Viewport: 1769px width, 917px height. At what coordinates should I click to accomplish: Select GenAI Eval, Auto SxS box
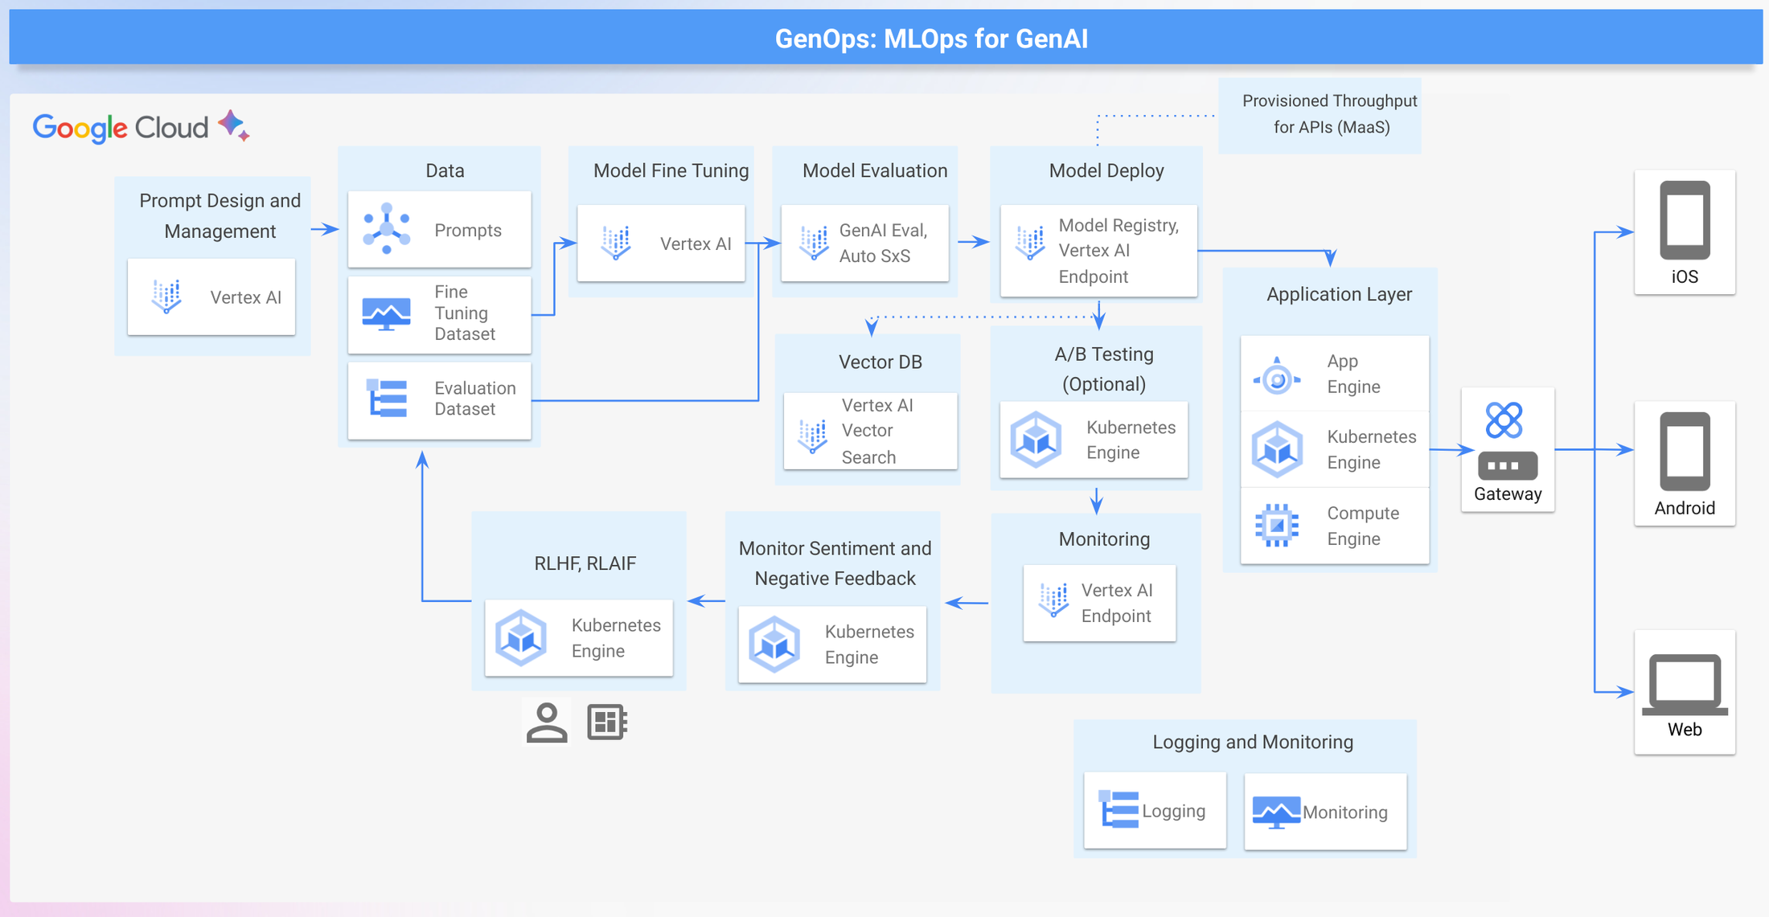pos(865,243)
